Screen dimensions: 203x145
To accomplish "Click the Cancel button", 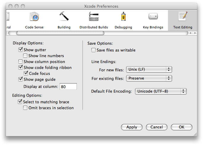I will tap(156, 127).
